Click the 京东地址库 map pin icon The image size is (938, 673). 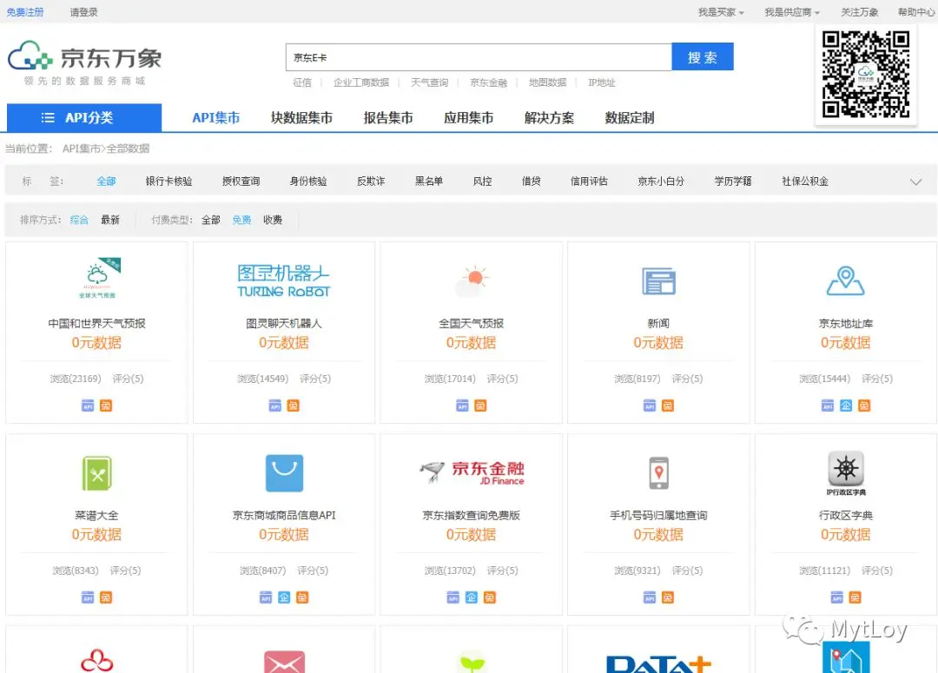point(845,281)
